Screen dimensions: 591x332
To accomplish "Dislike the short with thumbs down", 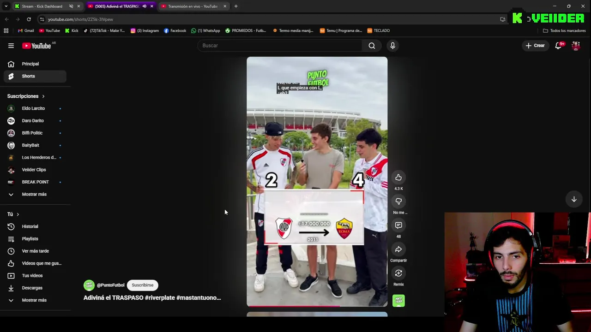I will [x=398, y=202].
